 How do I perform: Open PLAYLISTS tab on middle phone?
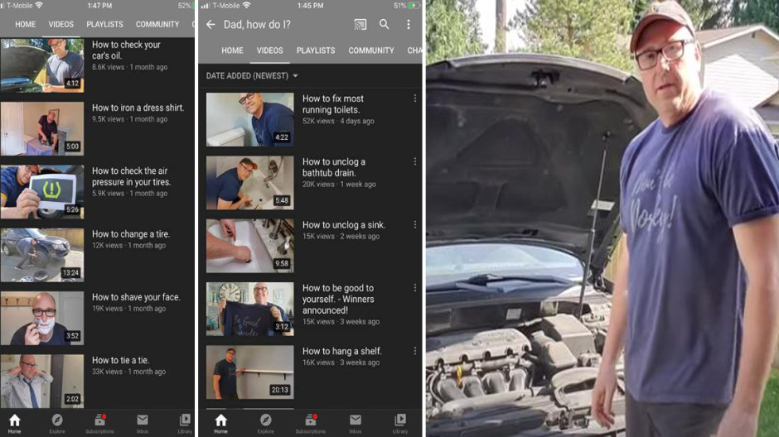(x=316, y=50)
